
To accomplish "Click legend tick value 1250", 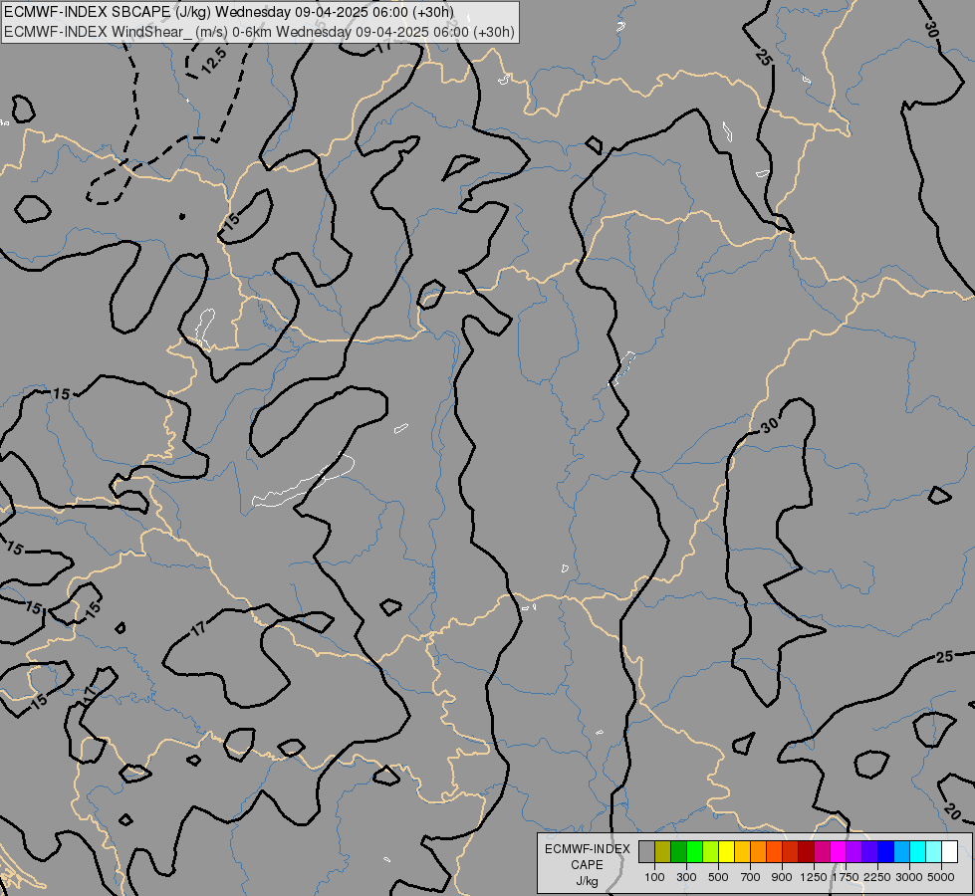I will 814,877.
